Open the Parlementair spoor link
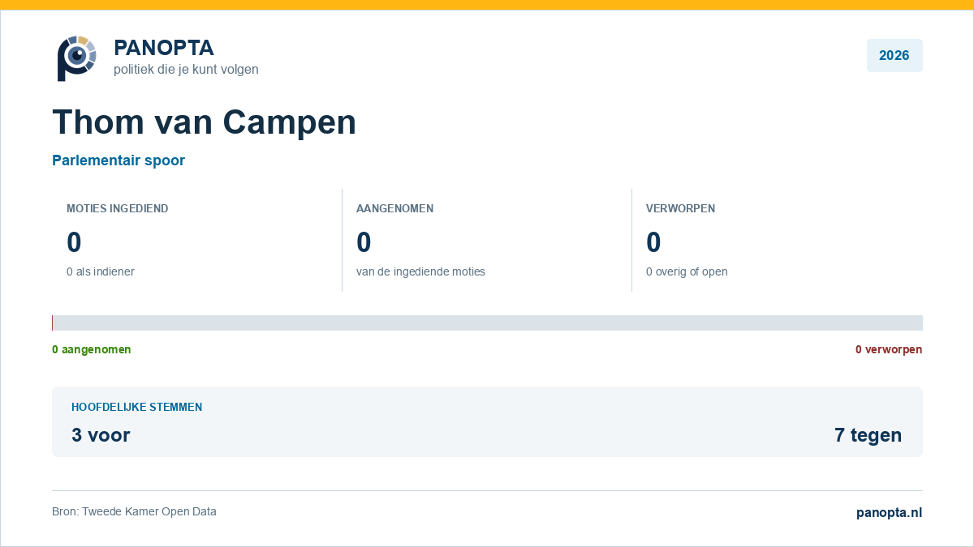 (x=119, y=160)
